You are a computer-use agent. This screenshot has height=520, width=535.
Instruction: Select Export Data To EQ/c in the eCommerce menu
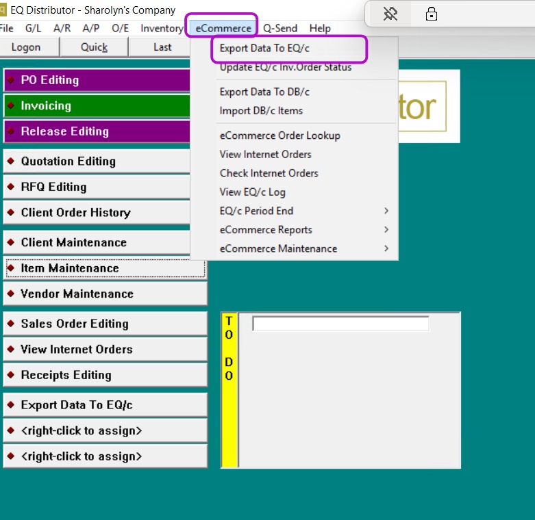[294, 49]
